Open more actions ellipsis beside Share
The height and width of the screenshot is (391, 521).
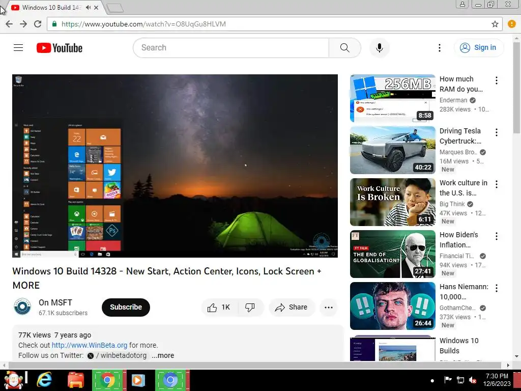[329, 307]
